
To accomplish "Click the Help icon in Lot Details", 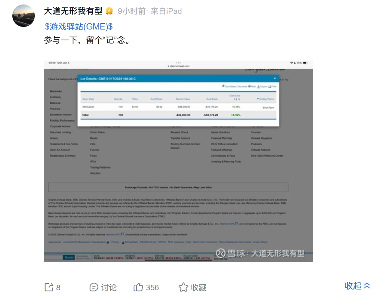I will tap(249, 86).
